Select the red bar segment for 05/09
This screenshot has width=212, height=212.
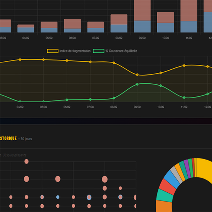(49, 25)
